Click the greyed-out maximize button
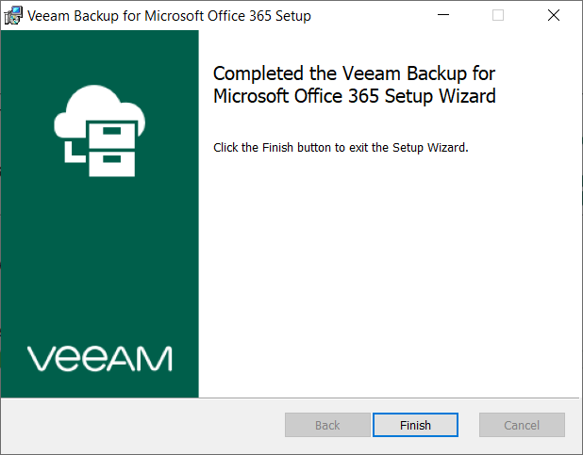The image size is (583, 455). pyautogui.click(x=498, y=15)
